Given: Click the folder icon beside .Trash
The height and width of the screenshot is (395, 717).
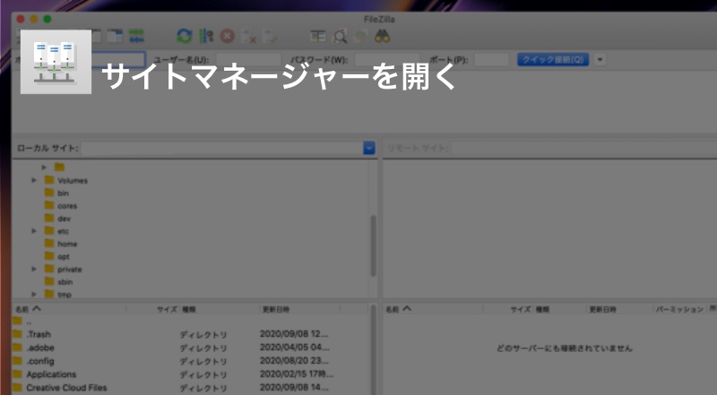Looking at the screenshot, I should 17,334.
